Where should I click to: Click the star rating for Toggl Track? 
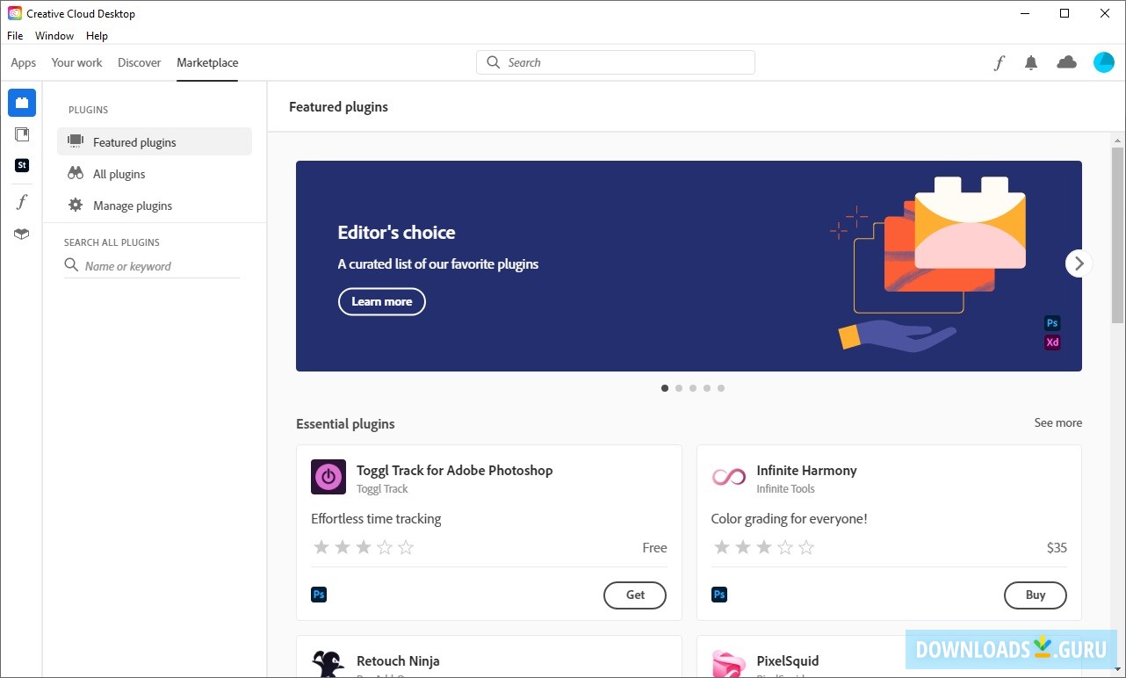[x=364, y=547]
